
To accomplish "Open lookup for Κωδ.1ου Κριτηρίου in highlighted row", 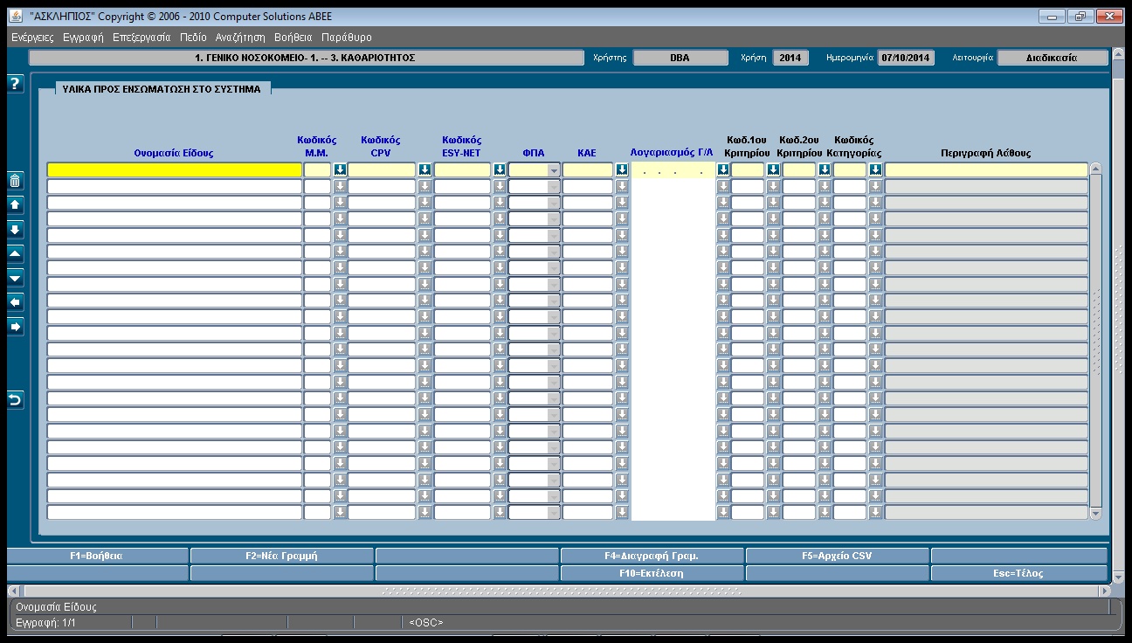I will click(773, 170).
